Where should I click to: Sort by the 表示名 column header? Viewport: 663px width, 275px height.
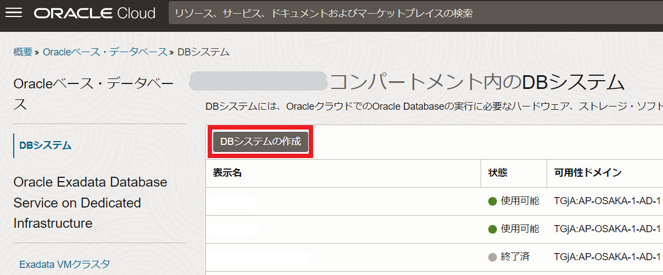[227, 173]
